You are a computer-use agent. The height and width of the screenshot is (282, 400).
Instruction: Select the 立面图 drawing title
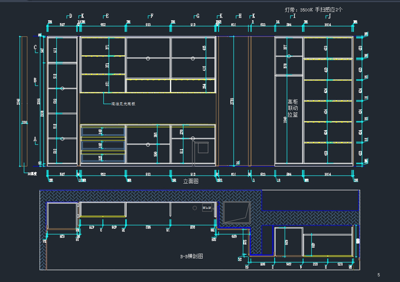coord(191,181)
